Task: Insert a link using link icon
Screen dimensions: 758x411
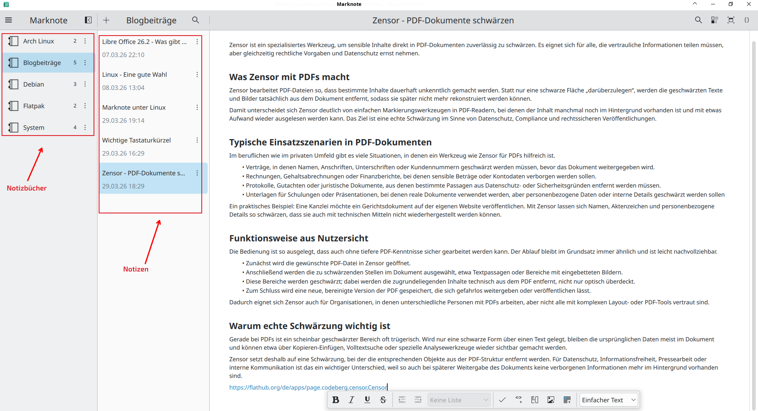Action: click(x=518, y=400)
